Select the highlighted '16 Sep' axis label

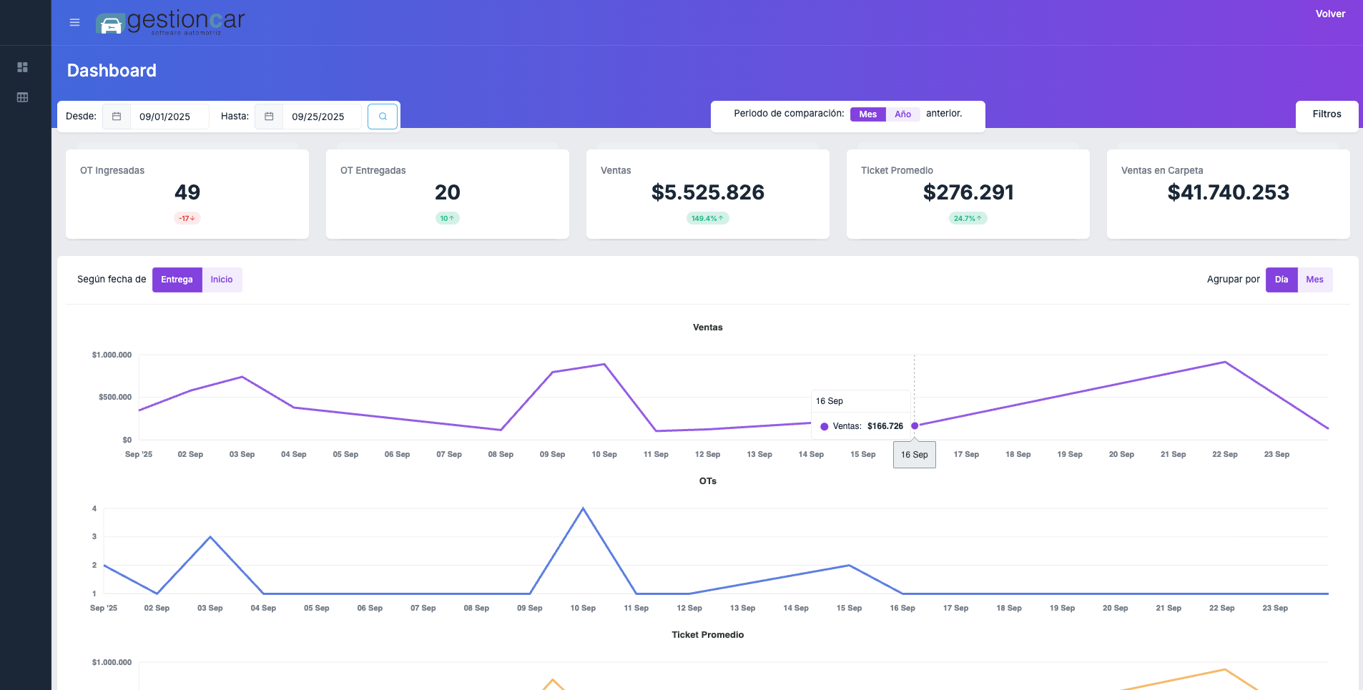coord(914,454)
